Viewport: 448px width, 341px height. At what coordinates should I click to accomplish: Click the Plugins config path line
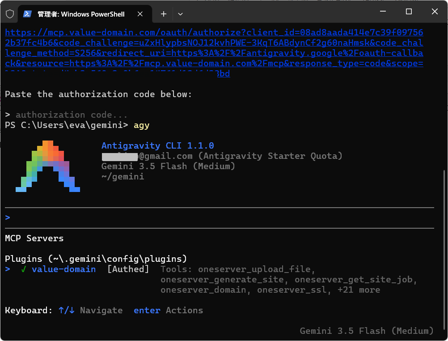pyautogui.click(x=96, y=259)
